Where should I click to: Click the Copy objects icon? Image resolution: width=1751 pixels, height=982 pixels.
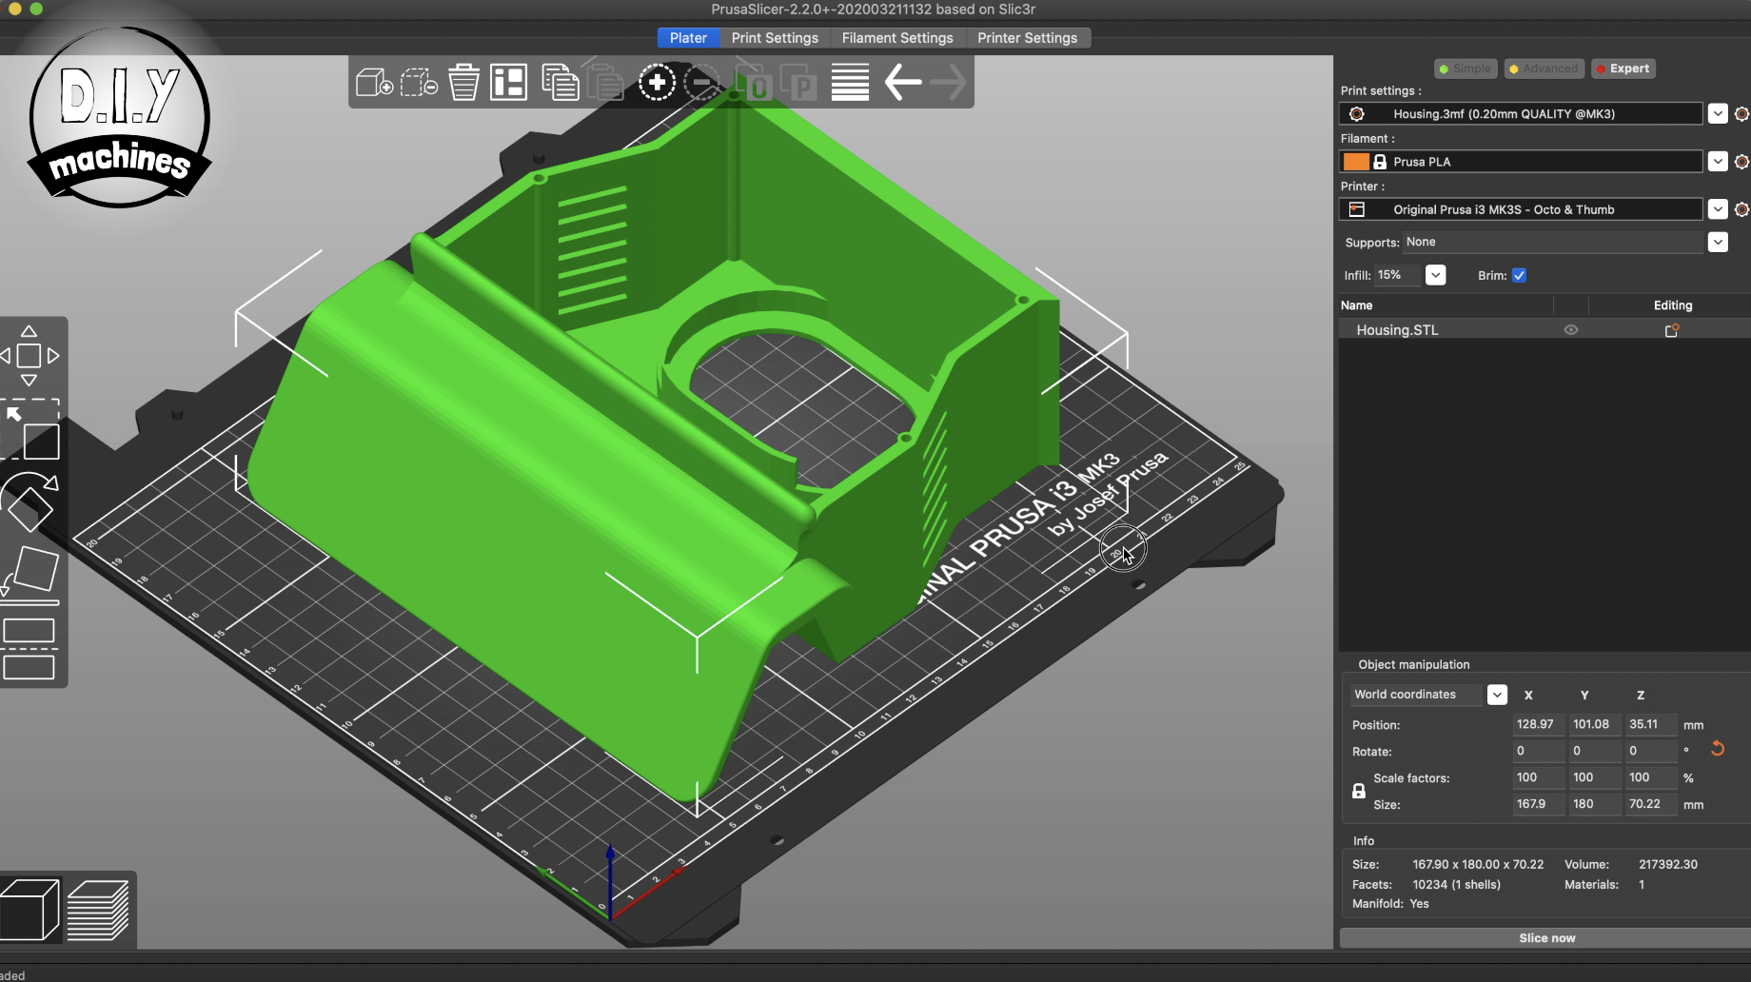(x=560, y=83)
